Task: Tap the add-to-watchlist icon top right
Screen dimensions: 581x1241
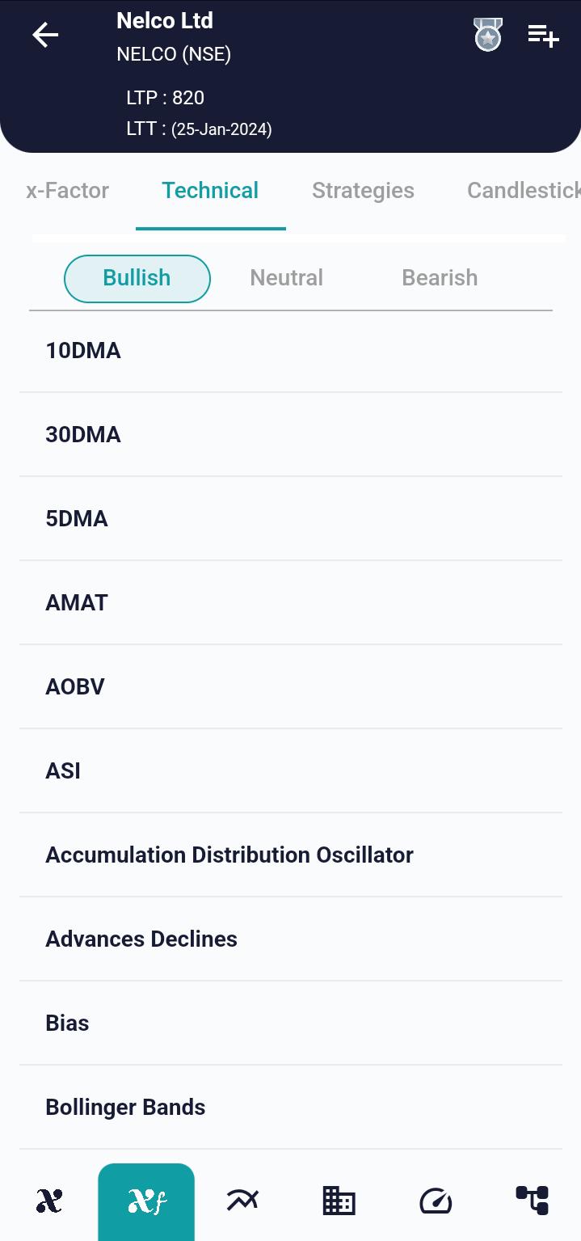Action: click(x=544, y=35)
